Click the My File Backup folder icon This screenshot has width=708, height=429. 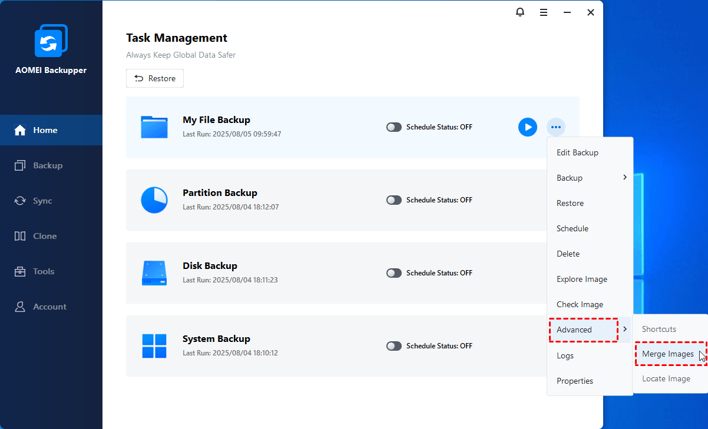coord(154,127)
